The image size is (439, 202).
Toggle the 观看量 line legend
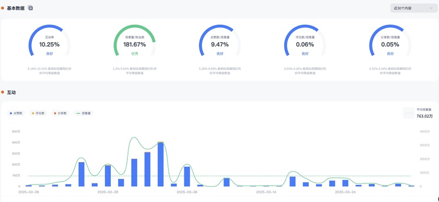(x=83, y=113)
